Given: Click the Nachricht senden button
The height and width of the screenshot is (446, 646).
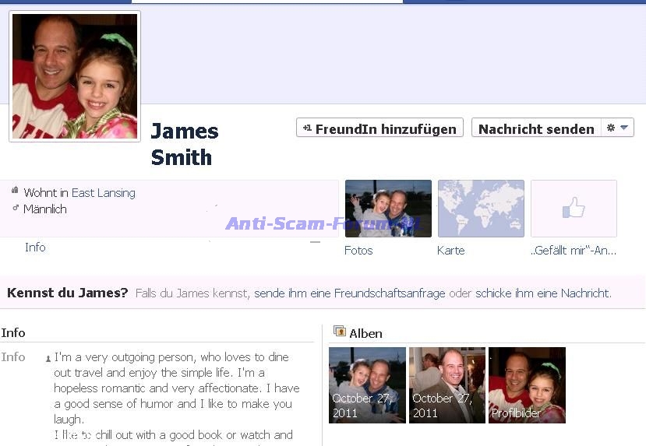Looking at the screenshot, I should 536,128.
